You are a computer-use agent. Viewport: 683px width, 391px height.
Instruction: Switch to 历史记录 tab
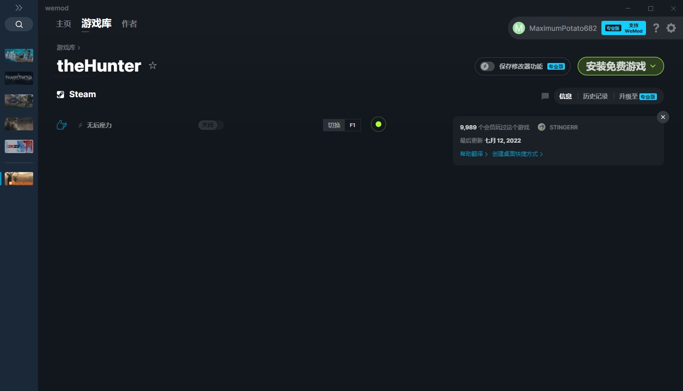595,96
